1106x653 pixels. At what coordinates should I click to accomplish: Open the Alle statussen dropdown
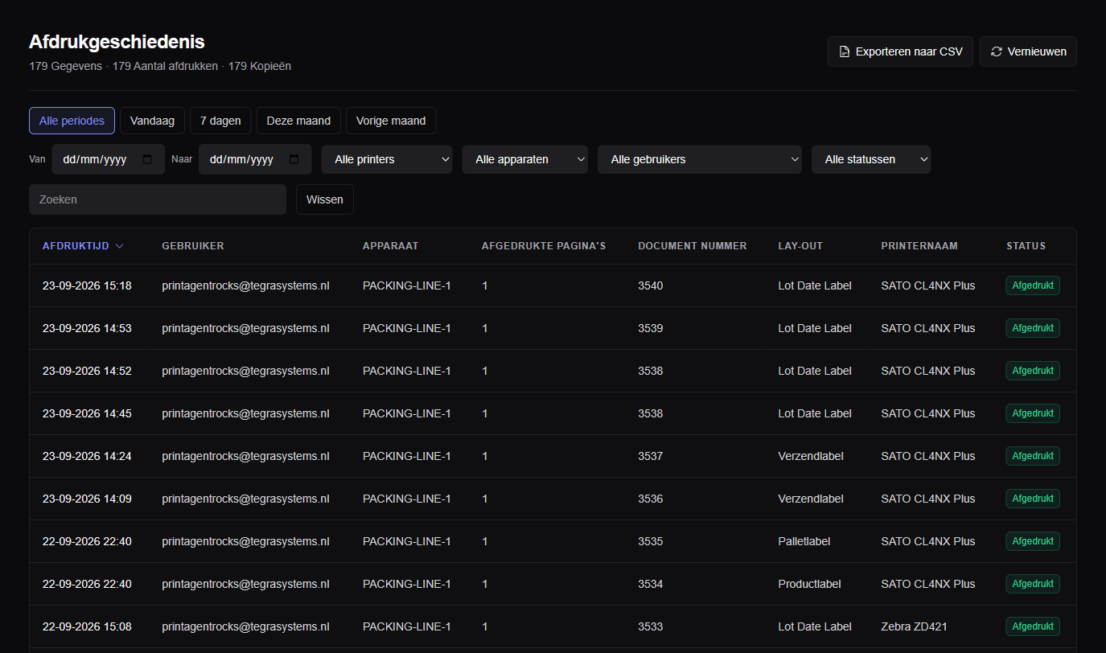[x=871, y=159]
